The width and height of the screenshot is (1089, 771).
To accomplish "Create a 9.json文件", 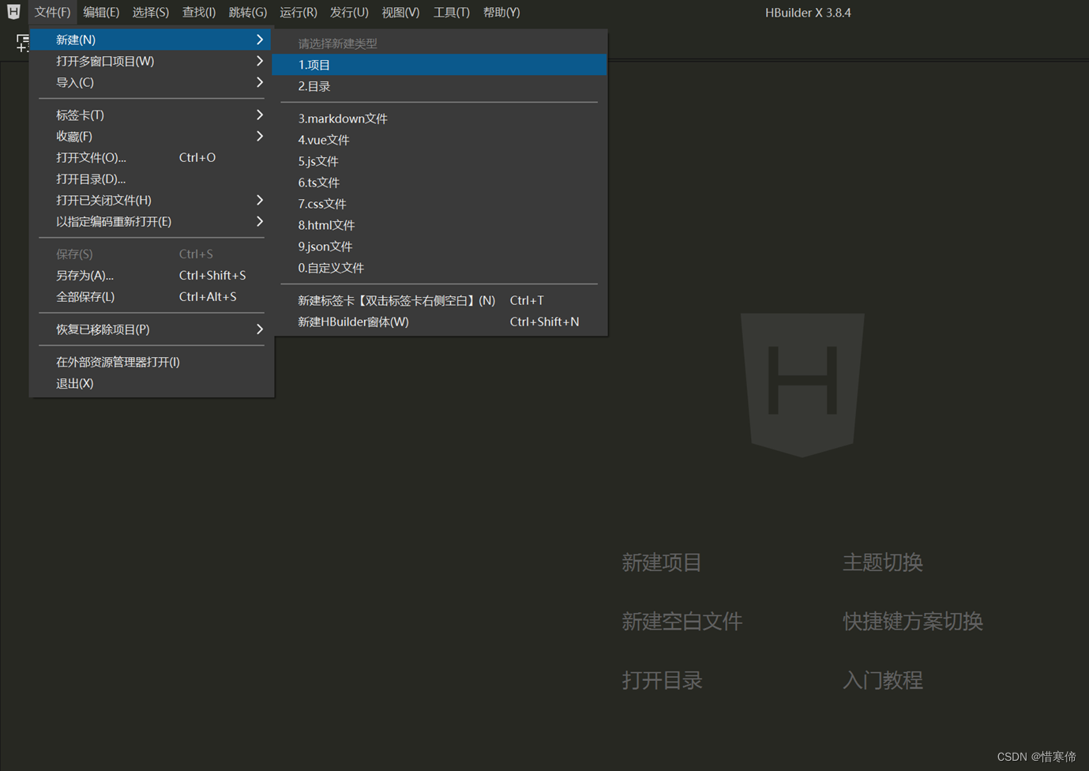I will (x=439, y=246).
